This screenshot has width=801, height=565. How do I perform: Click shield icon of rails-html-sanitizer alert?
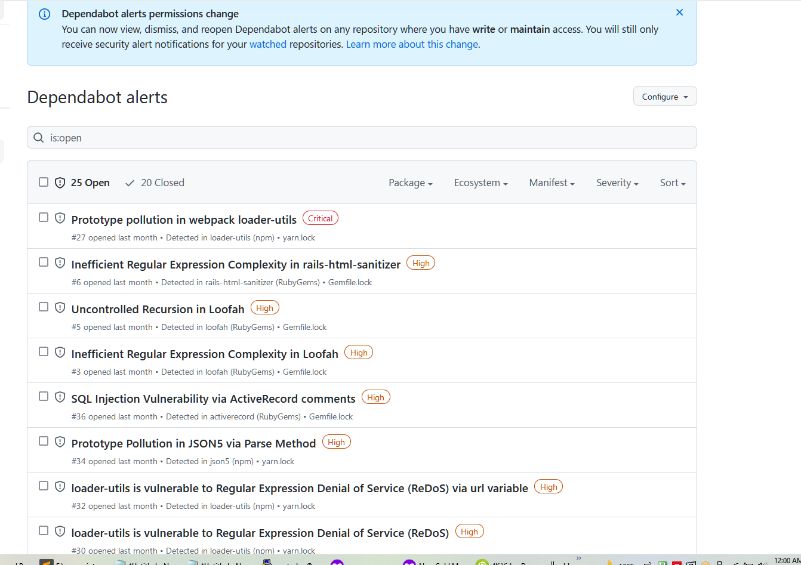click(60, 263)
